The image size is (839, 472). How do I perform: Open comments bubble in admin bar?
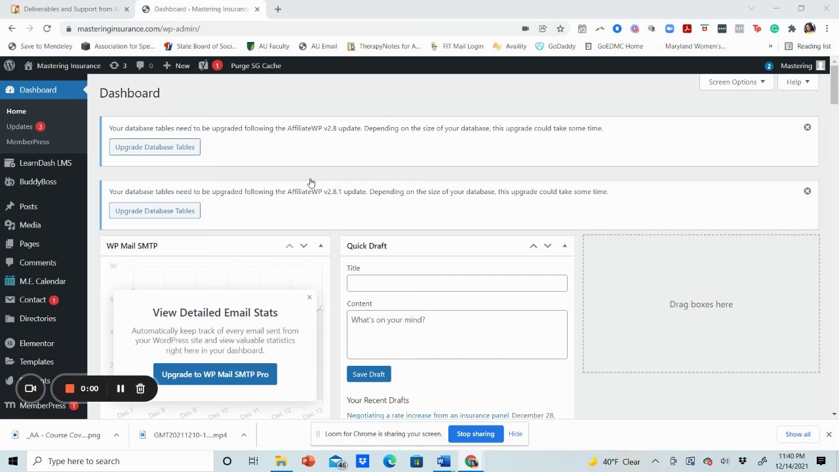(x=144, y=66)
